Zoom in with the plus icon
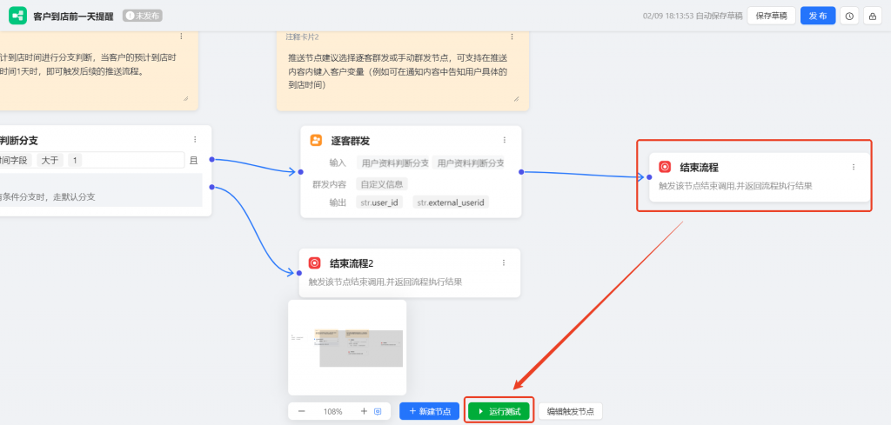Viewport: 891px width, 425px height. pyautogui.click(x=364, y=411)
